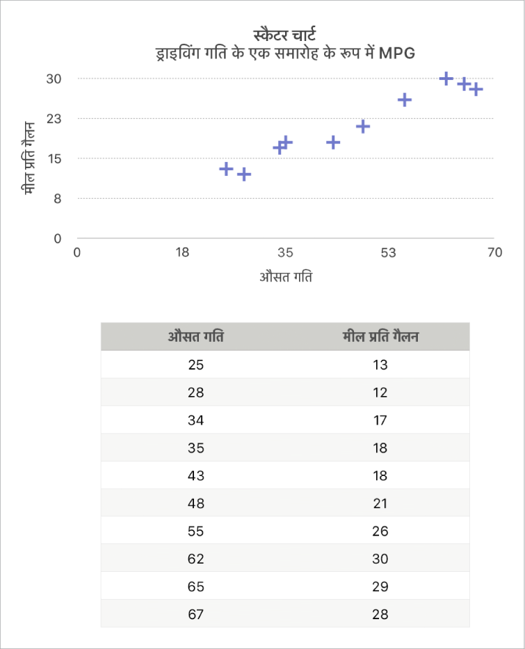Click the X-axis title 'औसत गति' below chart
The height and width of the screenshot is (649, 525).
pos(286,277)
